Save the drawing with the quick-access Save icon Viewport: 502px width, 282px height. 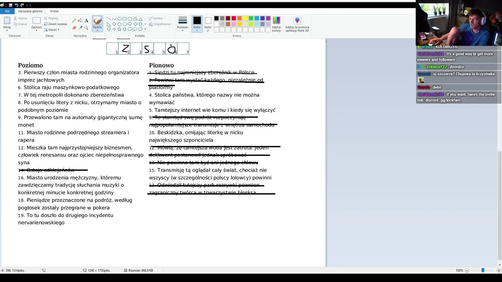pos(11,5)
